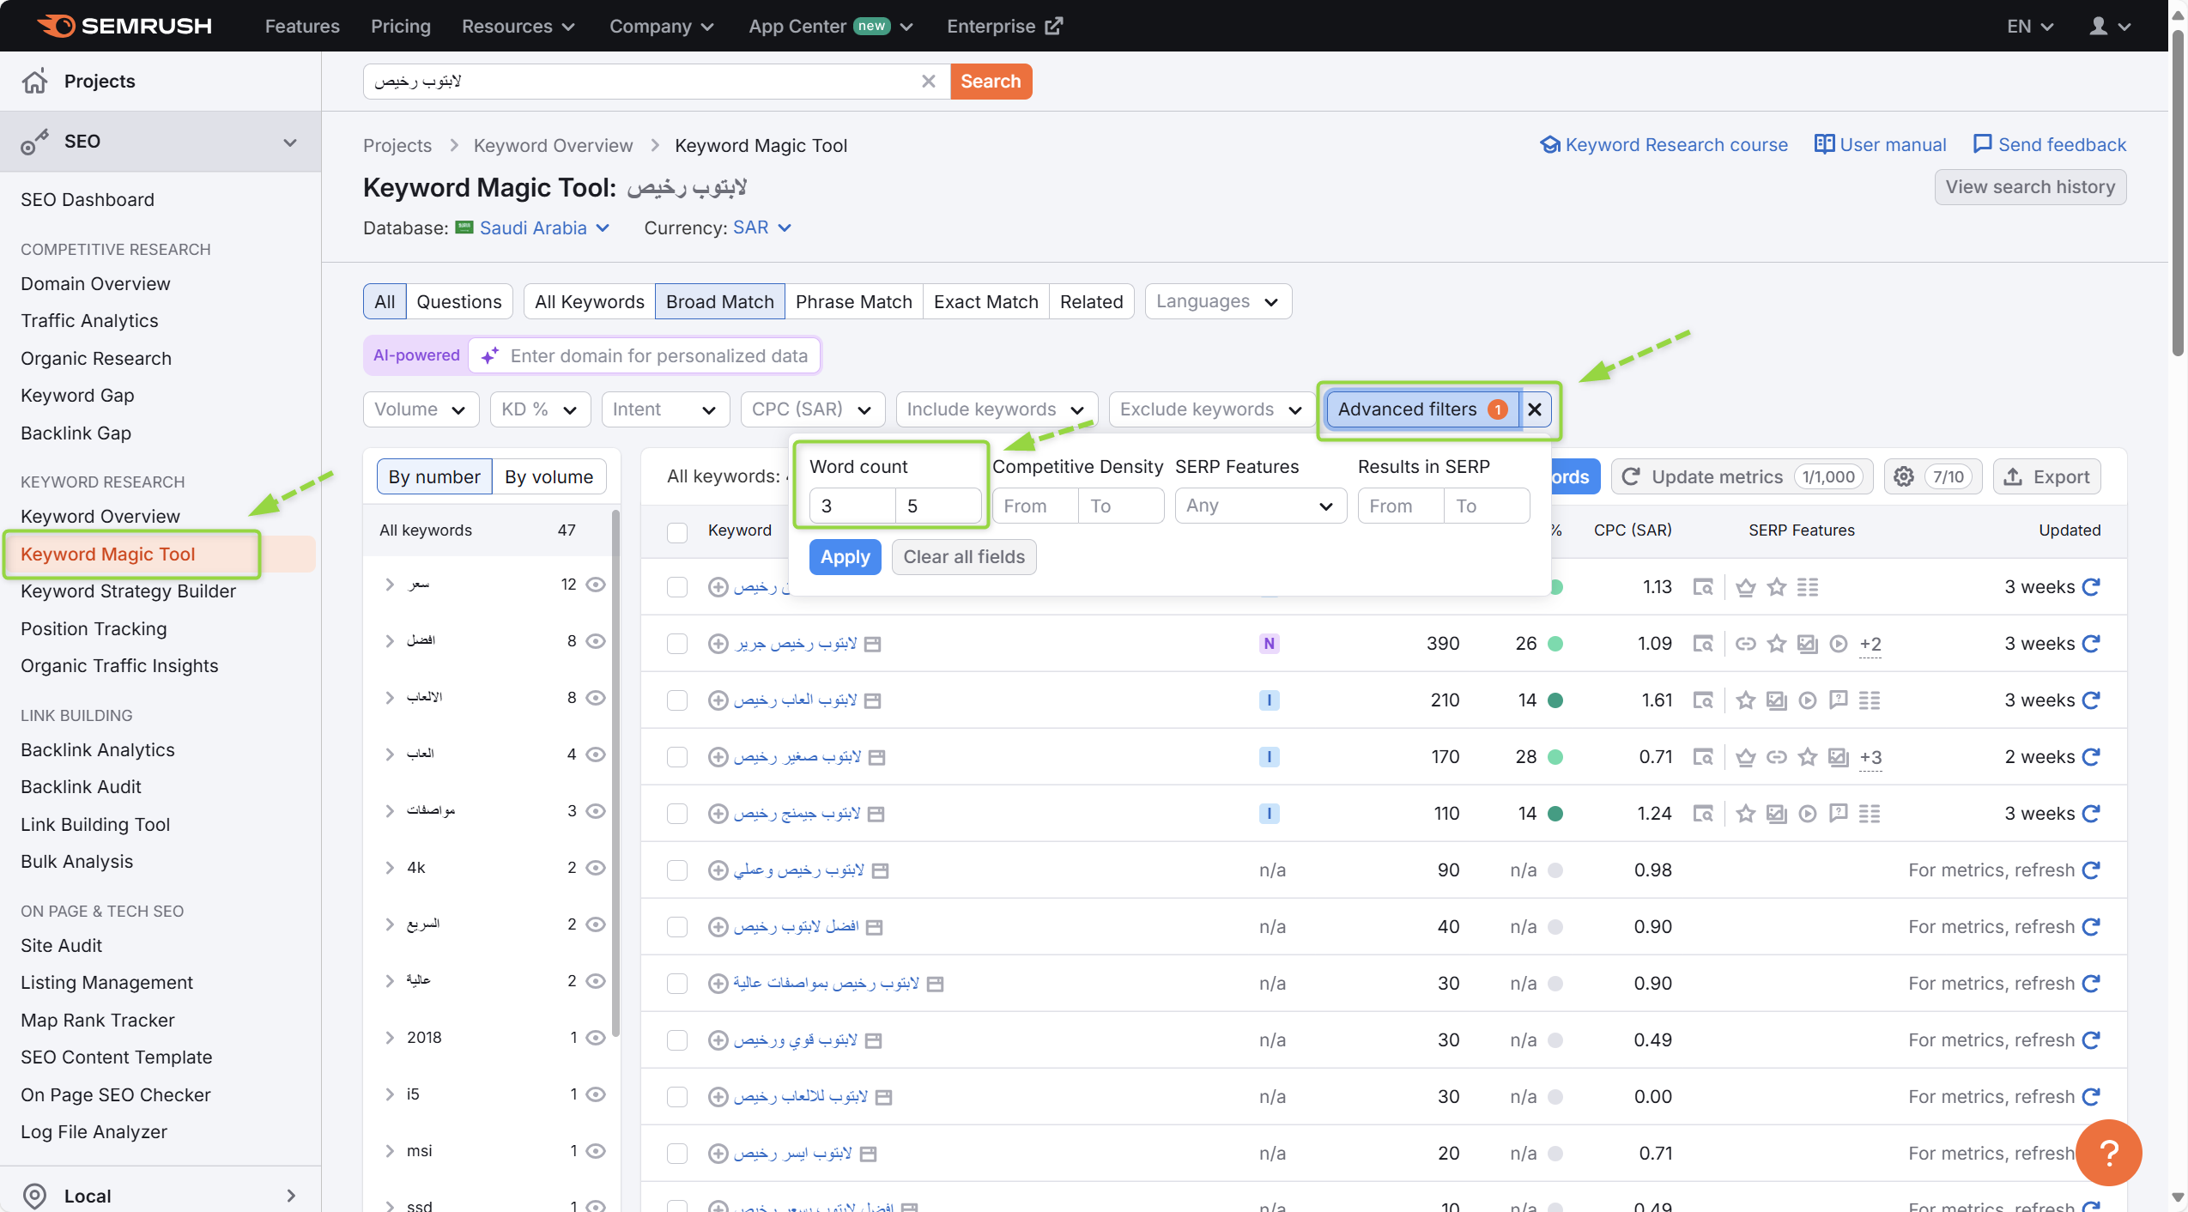
Task: Expand the Volume filter dropdown
Action: (x=420, y=409)
